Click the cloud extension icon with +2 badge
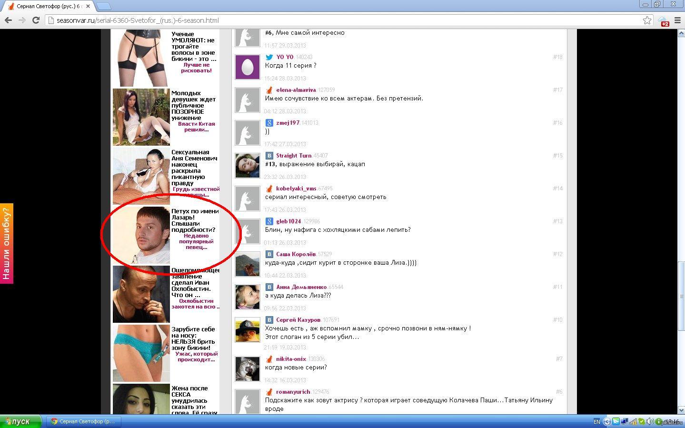This screenshot has width=685, height=428. click(x=663, y=20)
